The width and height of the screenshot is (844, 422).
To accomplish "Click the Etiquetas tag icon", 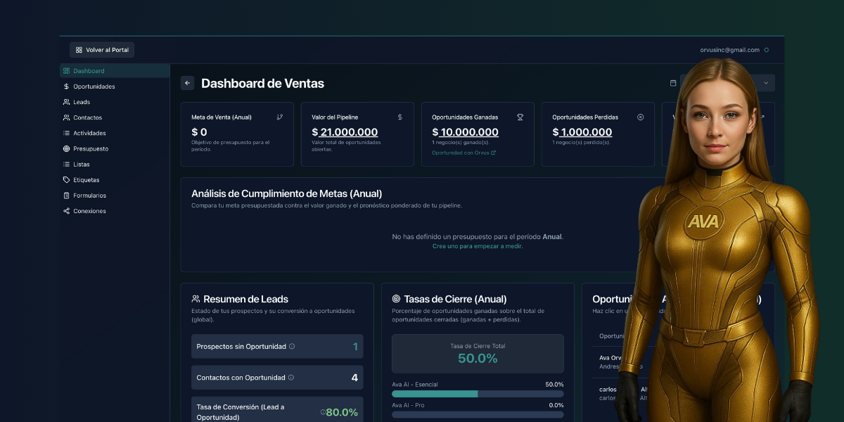I will coord(67,179).
